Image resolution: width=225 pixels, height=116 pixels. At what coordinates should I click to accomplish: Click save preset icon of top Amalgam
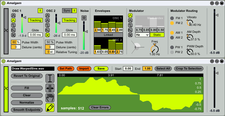pos(221,3)
